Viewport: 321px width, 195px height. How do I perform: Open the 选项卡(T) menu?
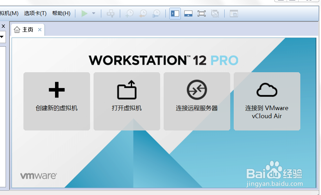35,13
